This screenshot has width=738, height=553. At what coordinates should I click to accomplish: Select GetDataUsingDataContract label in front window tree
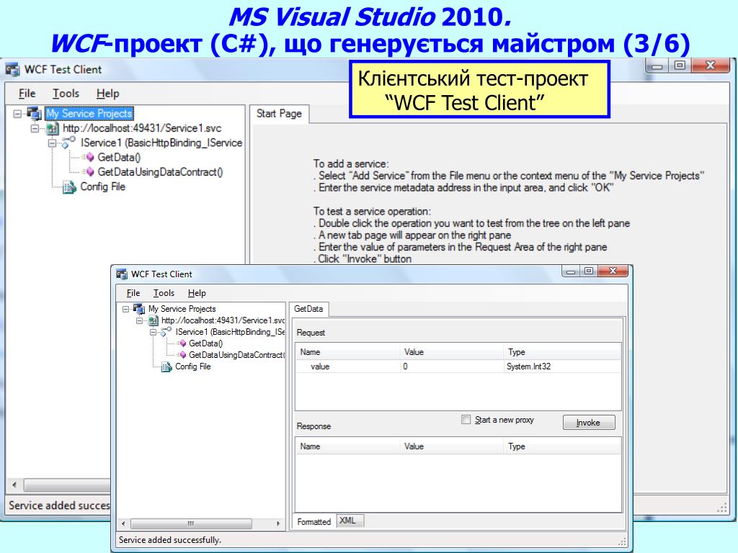[236, 355]
